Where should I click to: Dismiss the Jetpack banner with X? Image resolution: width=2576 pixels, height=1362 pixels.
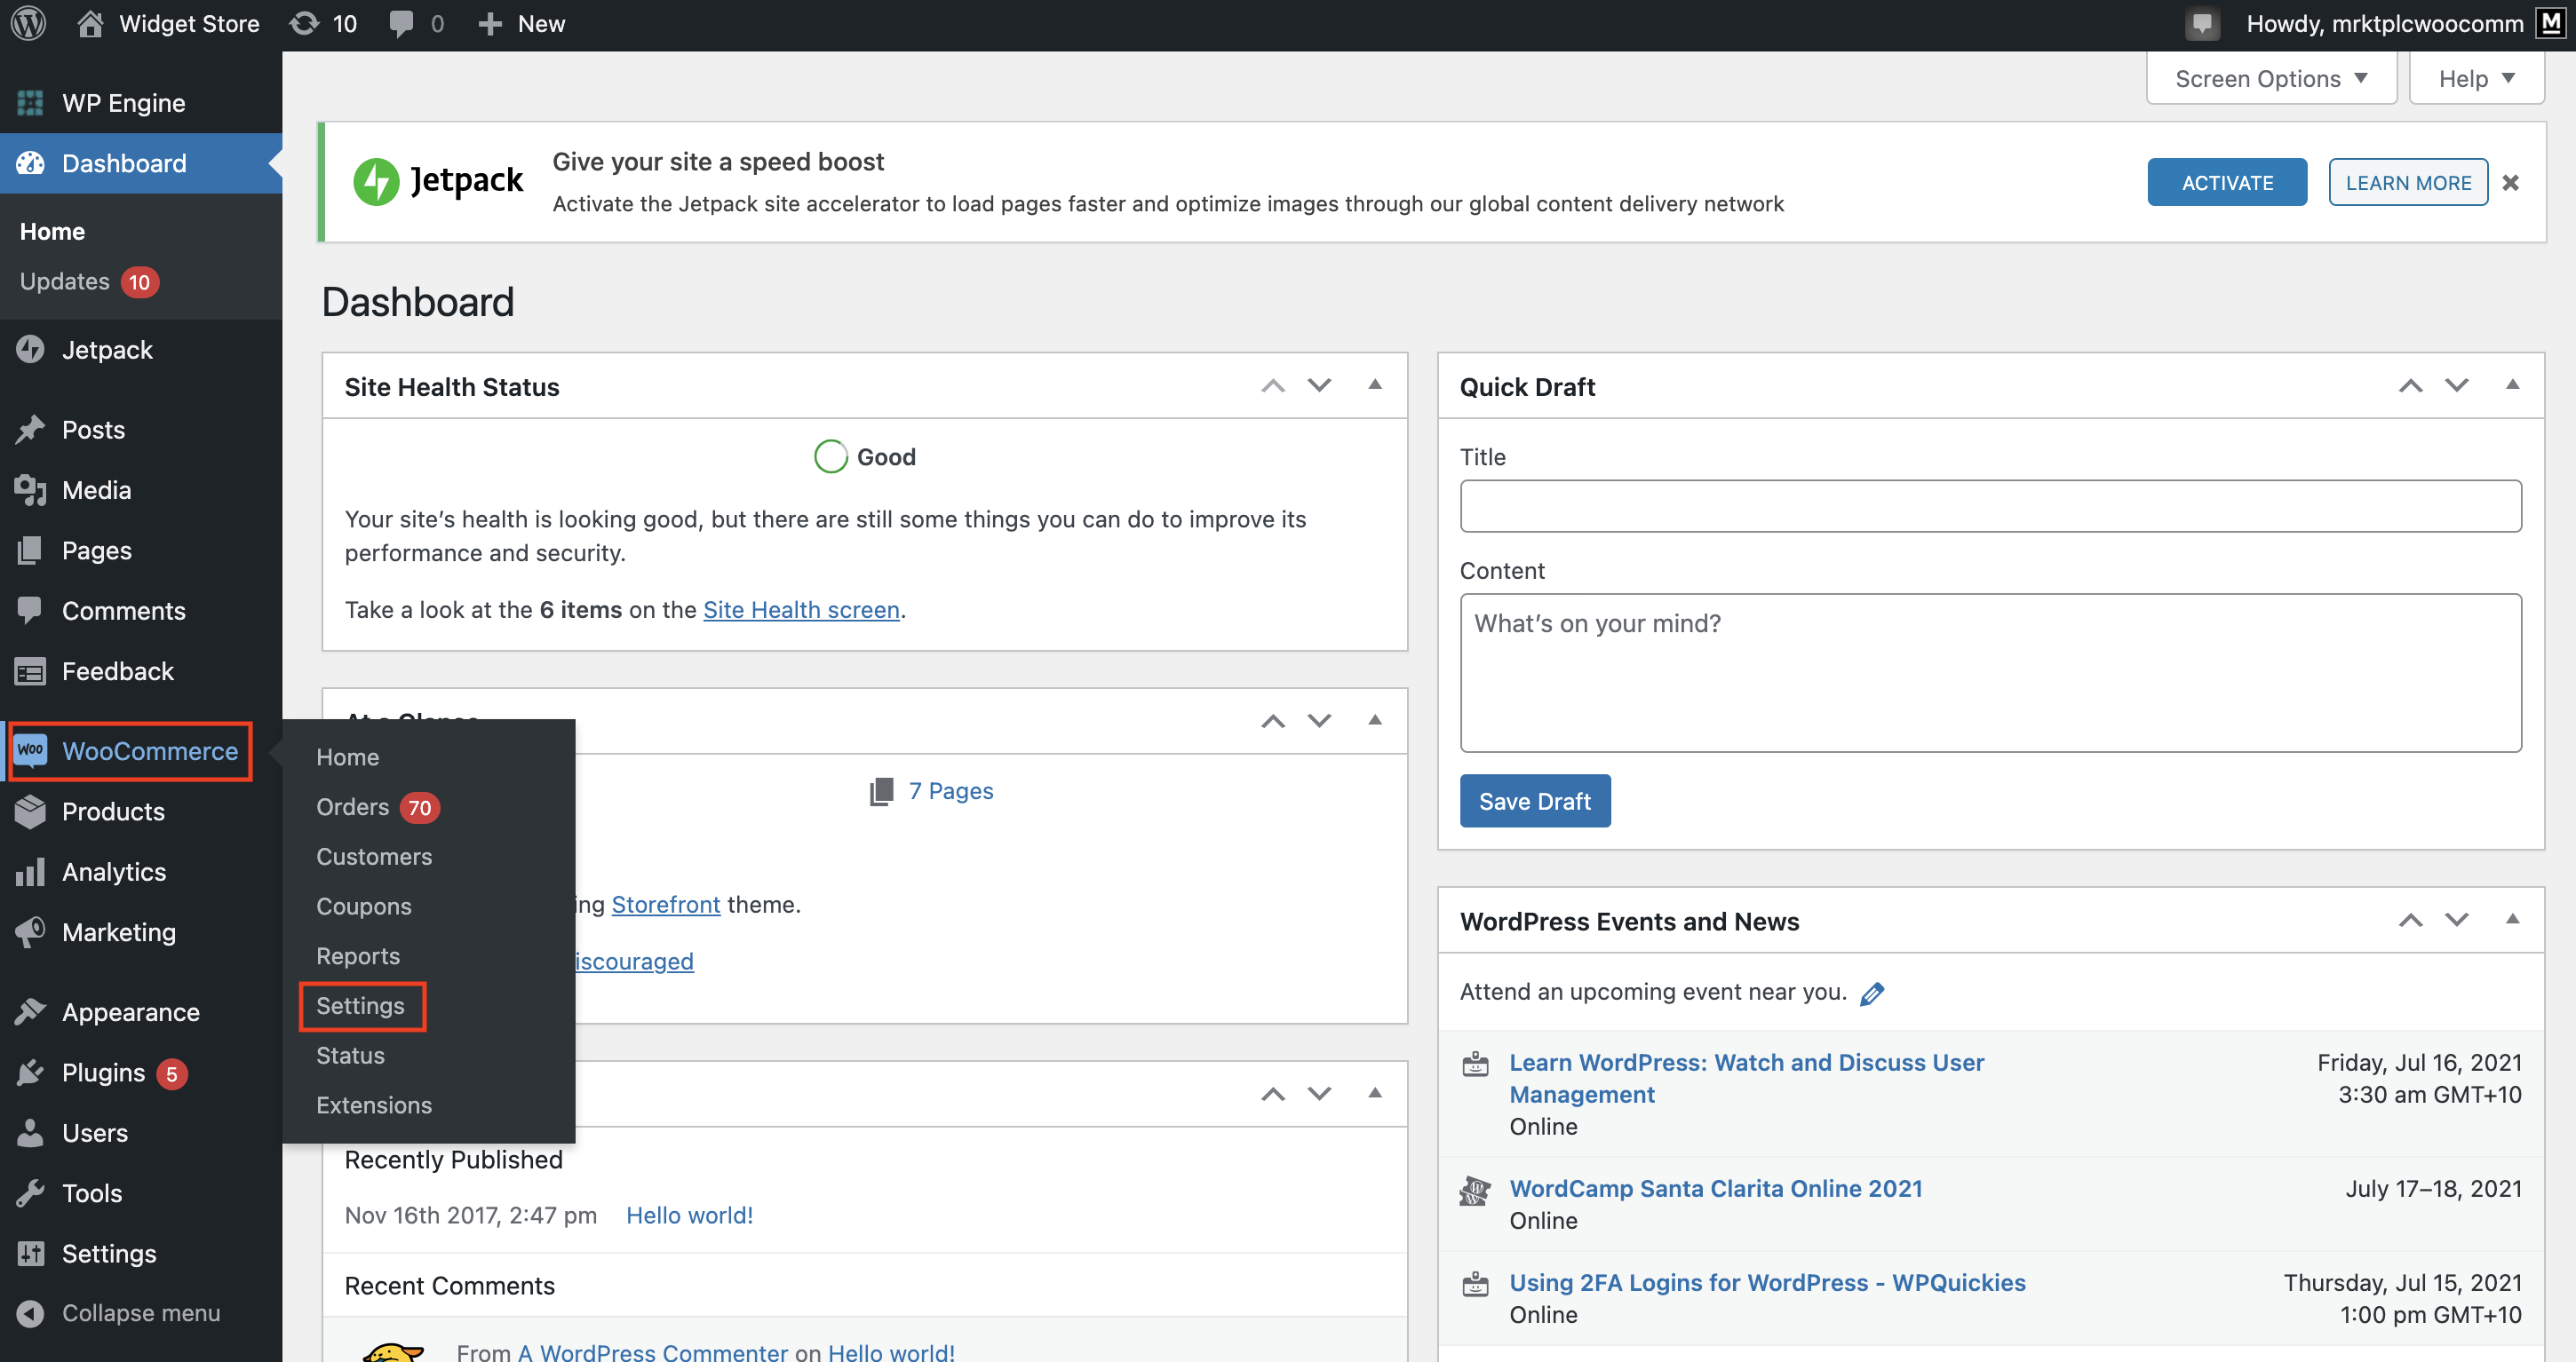tap(2510, 183)
